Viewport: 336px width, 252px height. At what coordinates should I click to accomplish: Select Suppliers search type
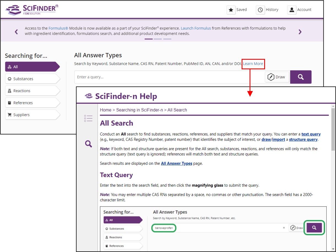[32, 115]
